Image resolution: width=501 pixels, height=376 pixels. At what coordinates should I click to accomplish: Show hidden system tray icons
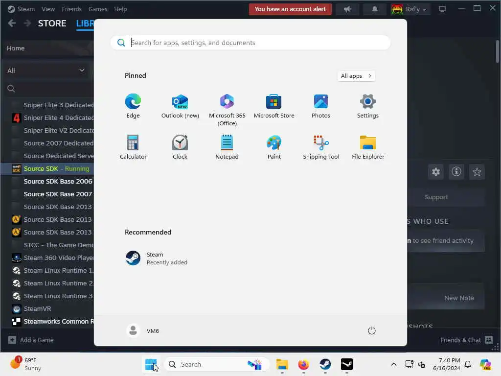(394, 364)
